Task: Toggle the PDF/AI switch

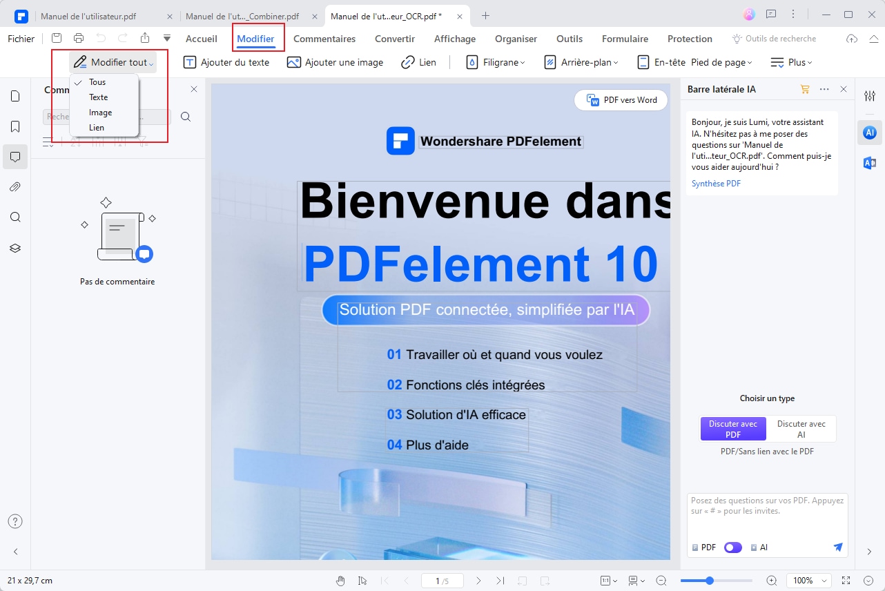Action: click(732, 548)
